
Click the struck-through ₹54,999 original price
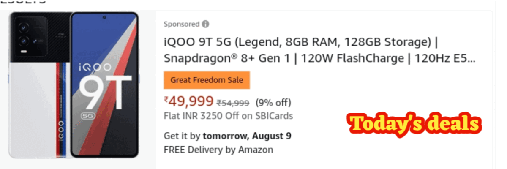tap(233, 102)
